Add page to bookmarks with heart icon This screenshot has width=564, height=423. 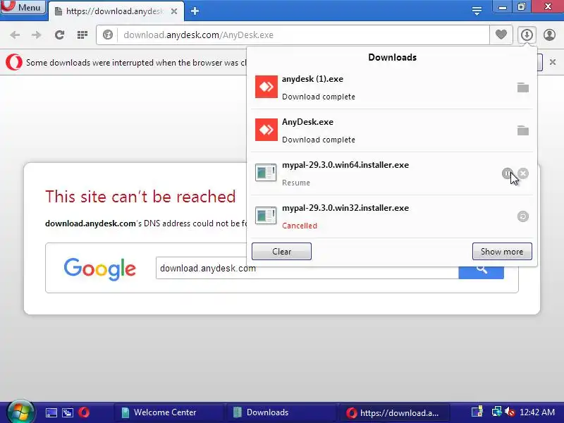(x=501, y=35)
